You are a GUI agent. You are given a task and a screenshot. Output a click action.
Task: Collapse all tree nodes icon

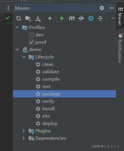tap(100, 18)
